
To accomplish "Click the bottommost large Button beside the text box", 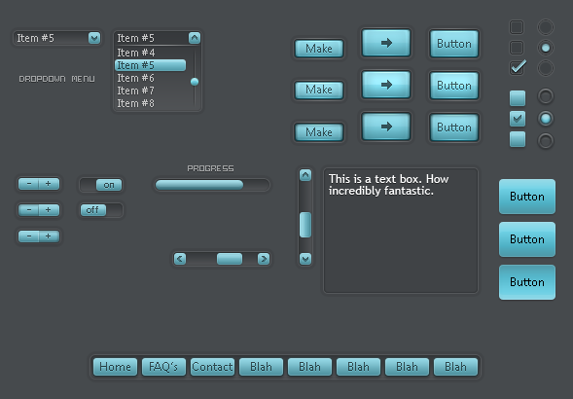I will [x=527, y=282].
